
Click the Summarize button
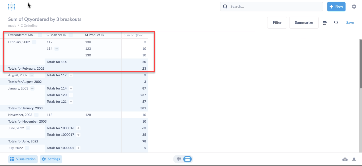tap(304, 23)
